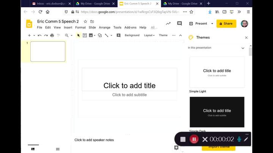Open comment history speech bubble icon
Image resolution: width=273 pixels, height=153 pixels.
click(x=179, y=23)
